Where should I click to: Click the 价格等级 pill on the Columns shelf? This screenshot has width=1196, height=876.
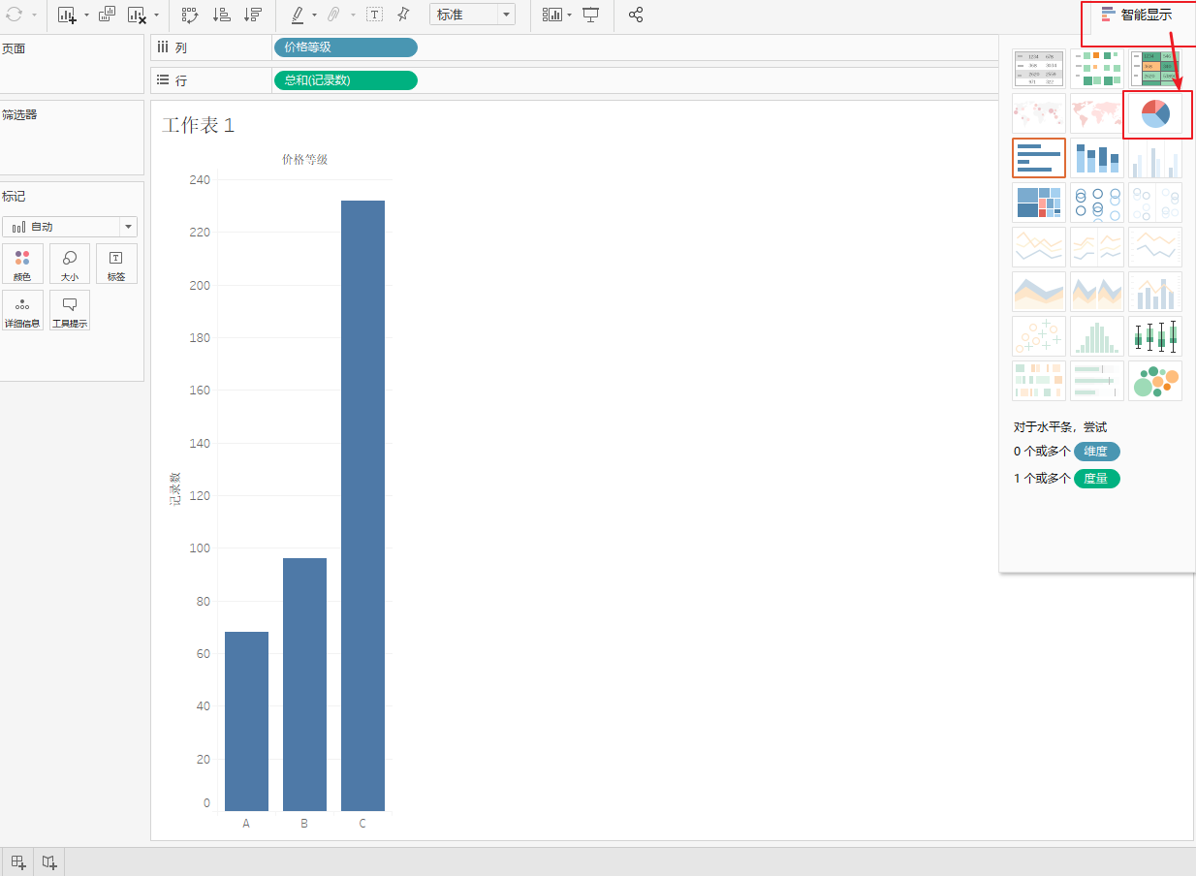[x=346, y=47]
